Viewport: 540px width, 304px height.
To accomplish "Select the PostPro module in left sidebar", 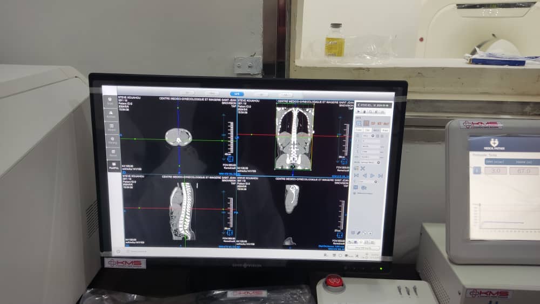I will pos(113,166).
